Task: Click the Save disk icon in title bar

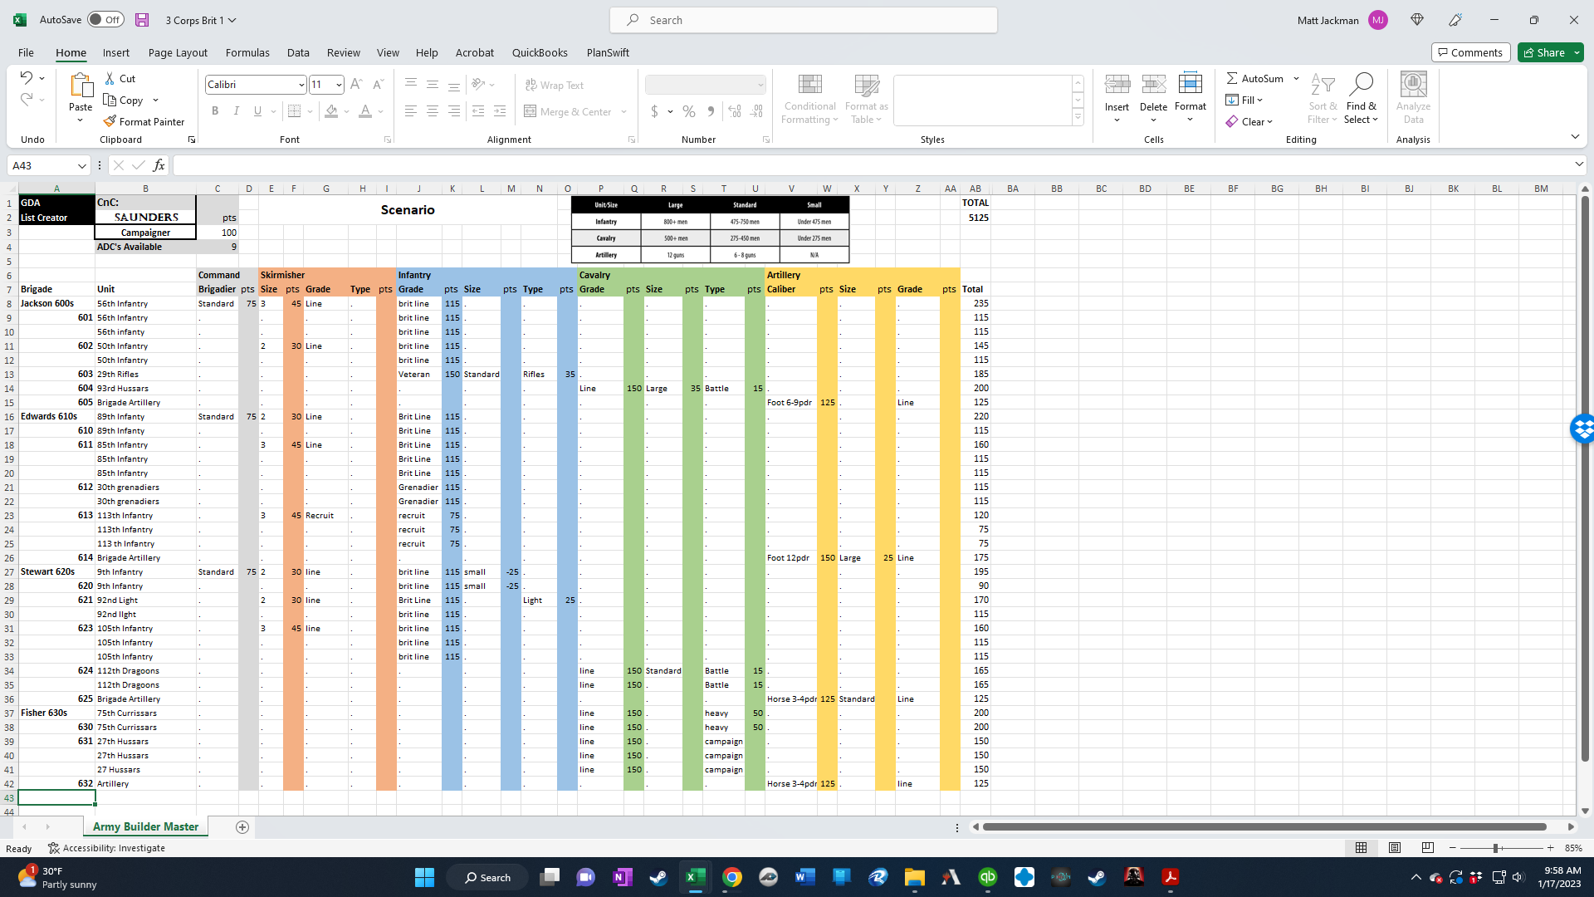Action: tap(142, 20)
